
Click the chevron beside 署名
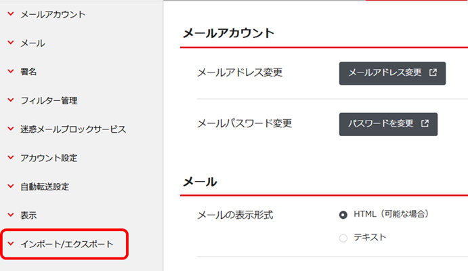click(10, 71)
